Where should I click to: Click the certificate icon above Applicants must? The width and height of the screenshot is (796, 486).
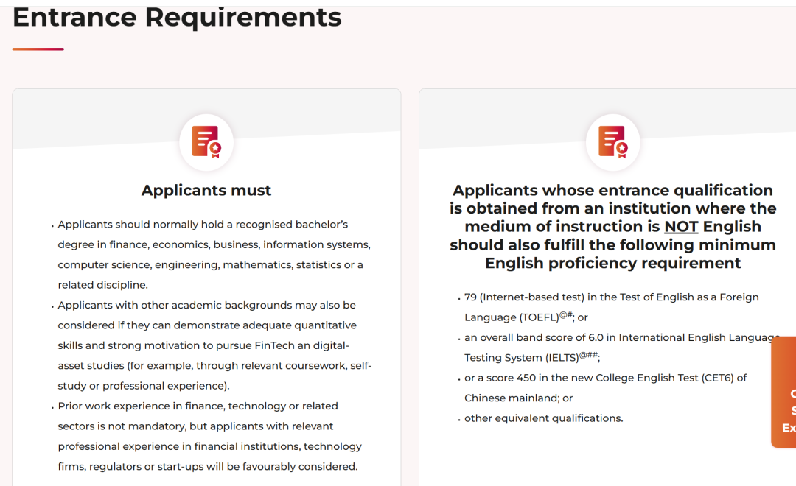pyautogui.click(x=206, y=142)
